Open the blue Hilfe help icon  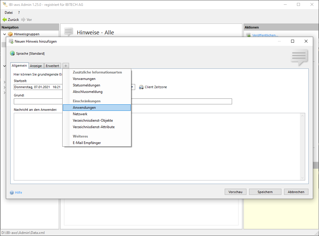[x=12, y=193]
